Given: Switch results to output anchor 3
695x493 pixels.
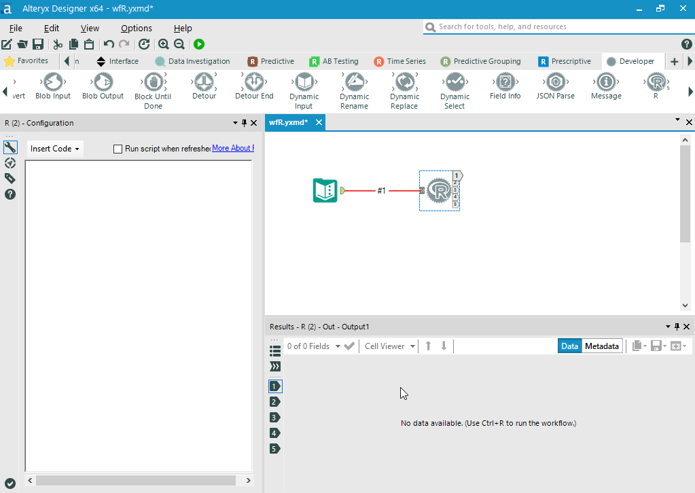Looking at the screenshot, I should point(275,417).
